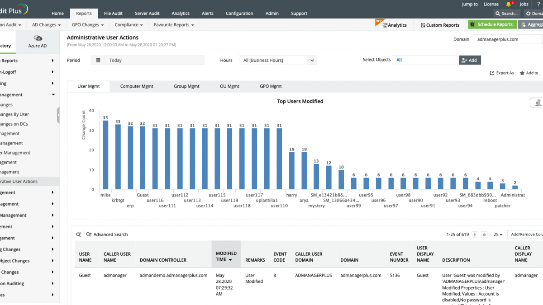Image resolution: width=543 pixels, height=305 pixels.
Task: Open the new Analytics dashboard with monitor icon
Action: (394, 25)
